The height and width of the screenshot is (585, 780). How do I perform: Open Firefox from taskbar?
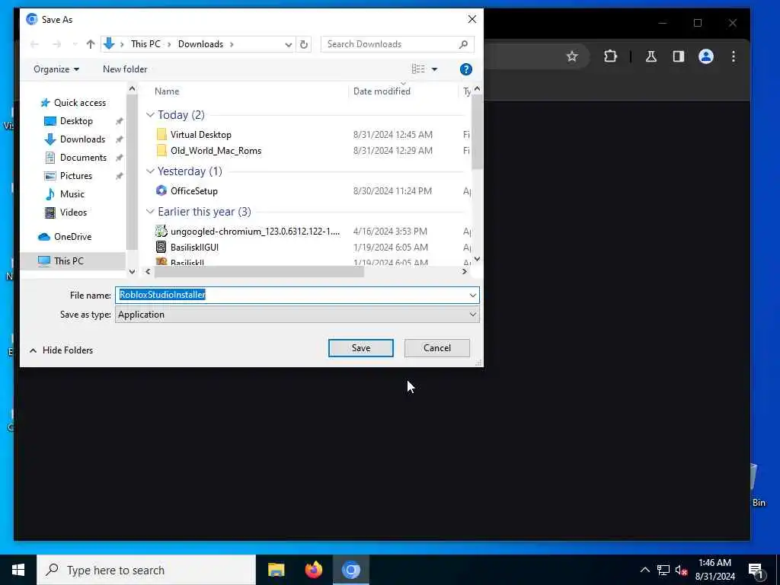[313, 570]
